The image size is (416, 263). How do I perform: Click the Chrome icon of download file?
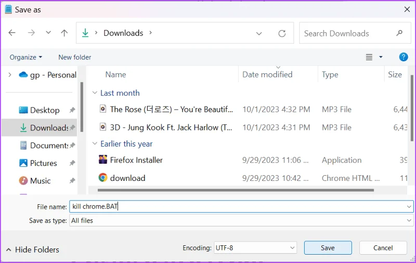pos(103,177)
